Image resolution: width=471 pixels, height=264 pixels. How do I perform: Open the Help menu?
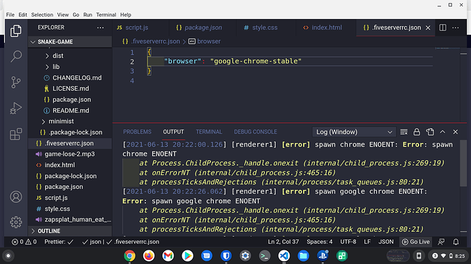(x=126, y=15)
